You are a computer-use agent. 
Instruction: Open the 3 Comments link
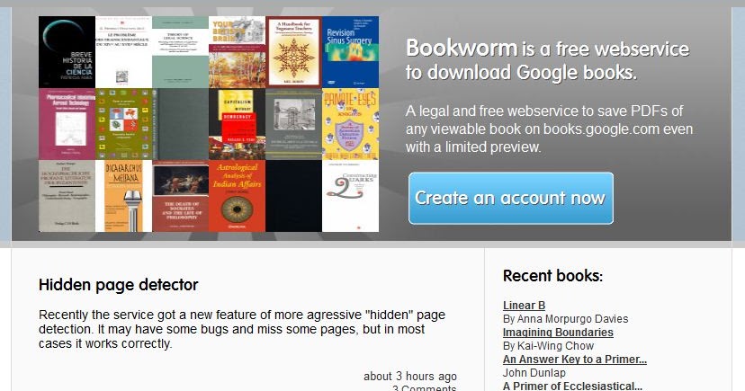[425, 387]
